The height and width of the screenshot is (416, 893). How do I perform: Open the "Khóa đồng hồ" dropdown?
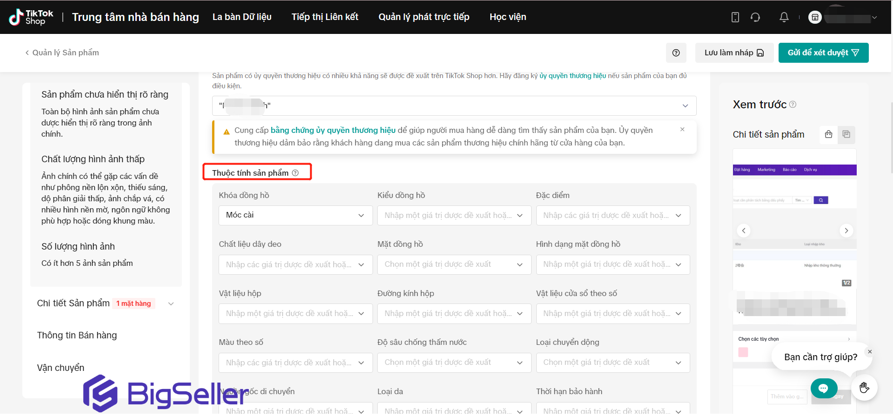[295, 215]
